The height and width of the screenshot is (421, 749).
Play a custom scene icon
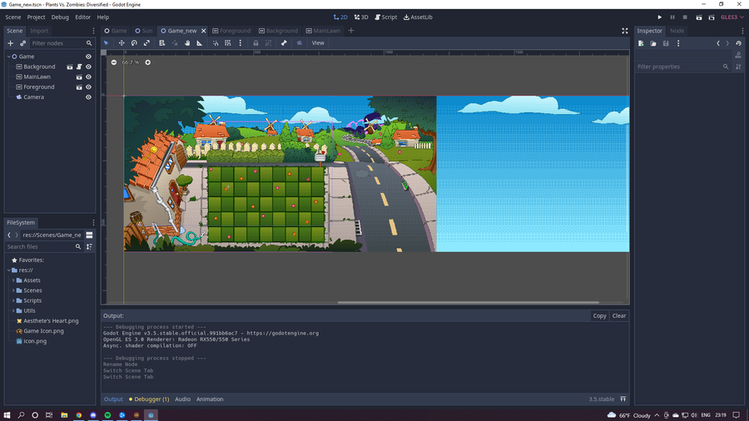[x=712, y=17]
